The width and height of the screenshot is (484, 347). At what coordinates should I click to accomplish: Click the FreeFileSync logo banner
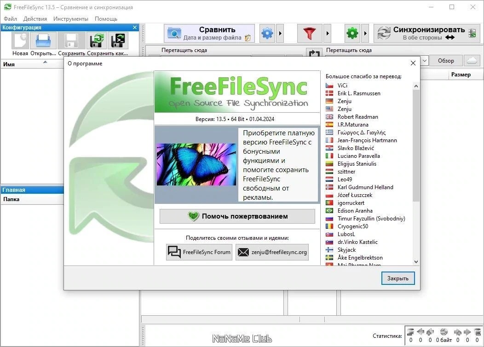237,92
